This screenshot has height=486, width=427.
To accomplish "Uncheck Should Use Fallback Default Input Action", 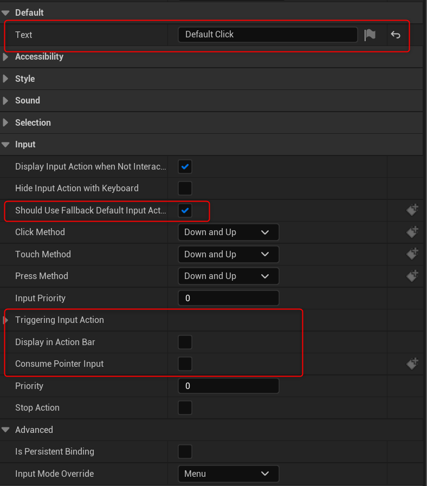I will click(185, 210).
